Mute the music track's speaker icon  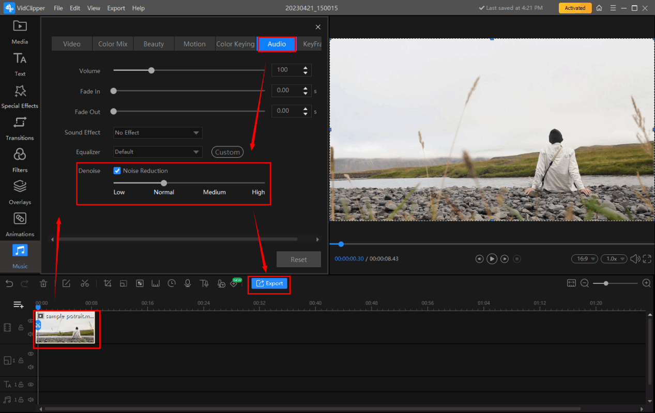click(x=31, y=399)
